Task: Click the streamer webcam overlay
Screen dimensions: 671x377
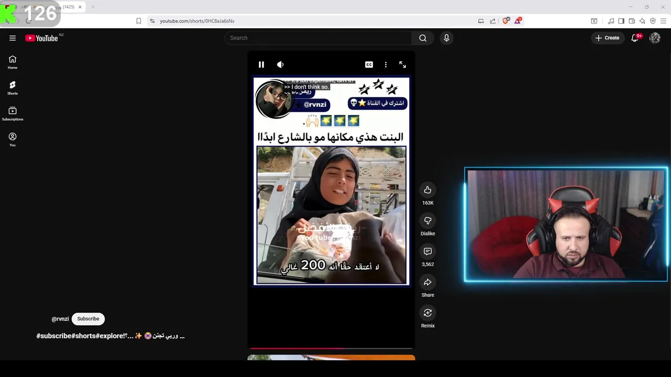Action: [x=566, y=225]
